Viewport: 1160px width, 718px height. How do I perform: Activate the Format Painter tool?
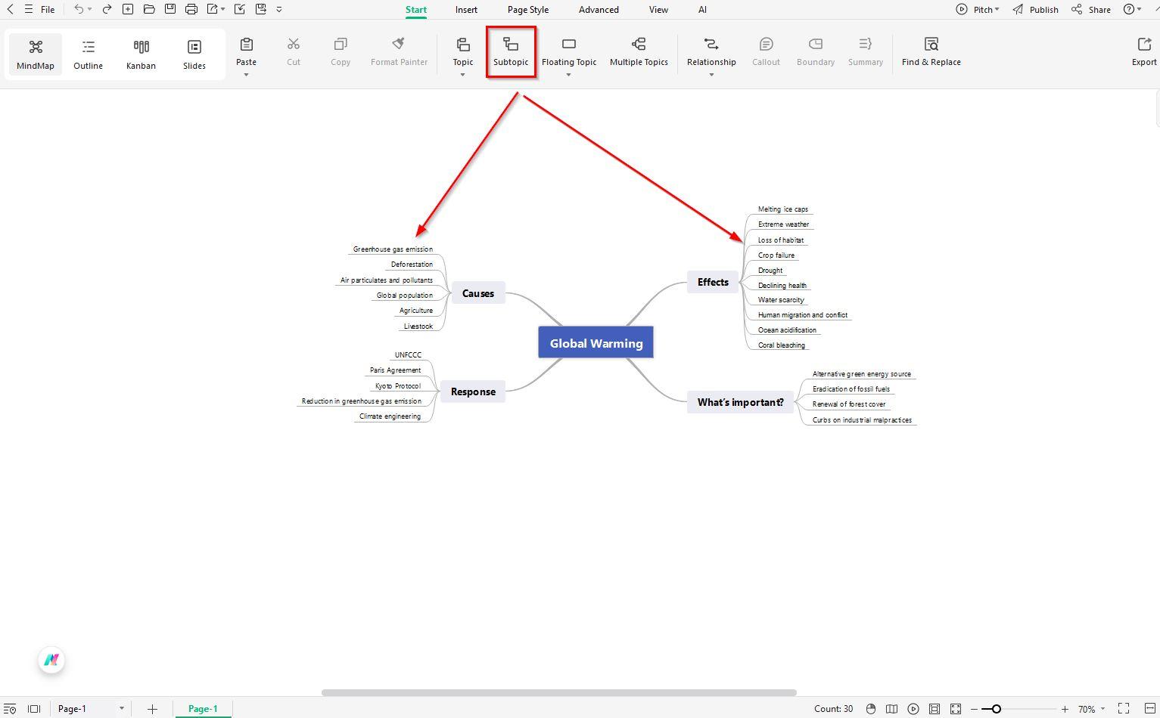[399, 51]
